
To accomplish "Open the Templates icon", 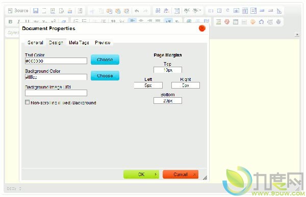I will (x=80, y=11).
